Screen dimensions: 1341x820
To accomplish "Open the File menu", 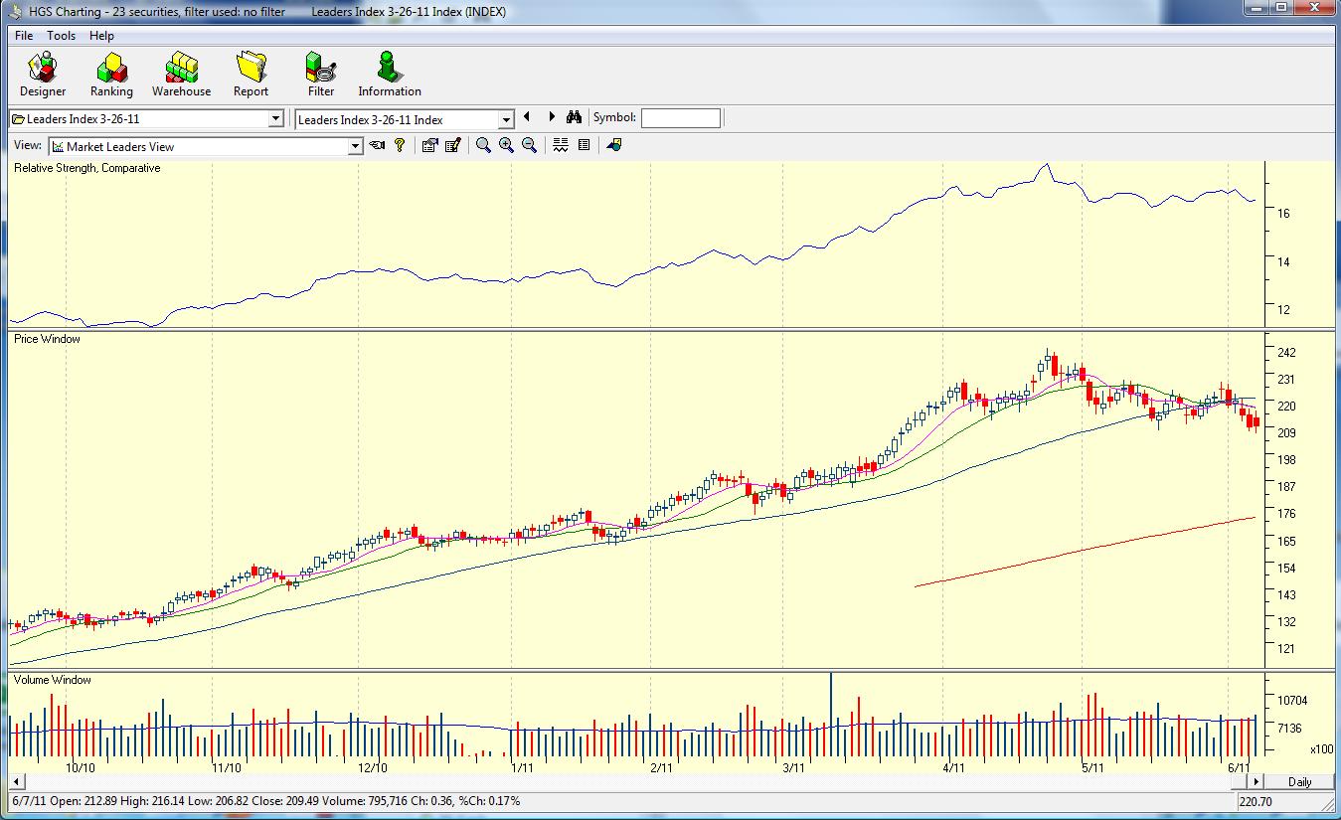I will pyautogui.click(x=24, y=36).
